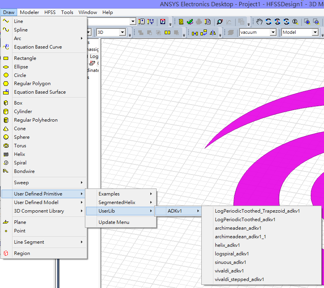This screenshot has height=288, width=324.
Task: Choose helix_adkv1 primitive
Action: tap(262, 245)
